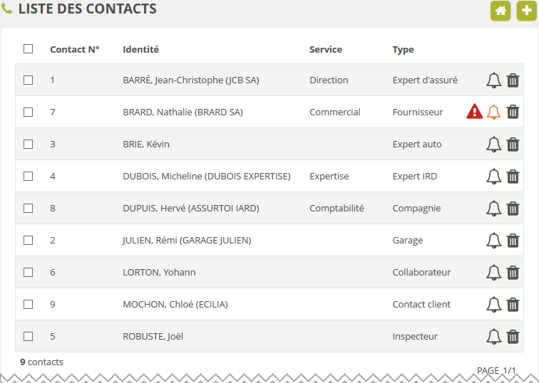Viewport: 539px width, 383px height.
Task: Toggle the select-all checkbox in header
Action: [x=29, y=49]
